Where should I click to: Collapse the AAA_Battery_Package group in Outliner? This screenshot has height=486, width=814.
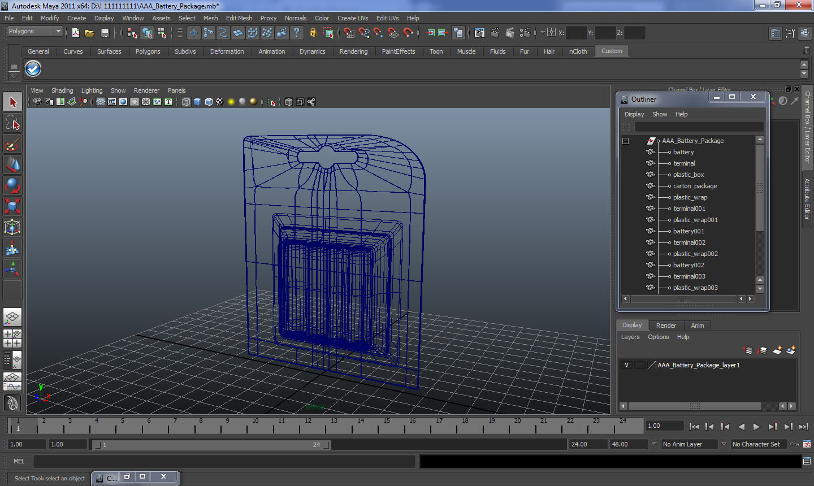tap(625, 141)
